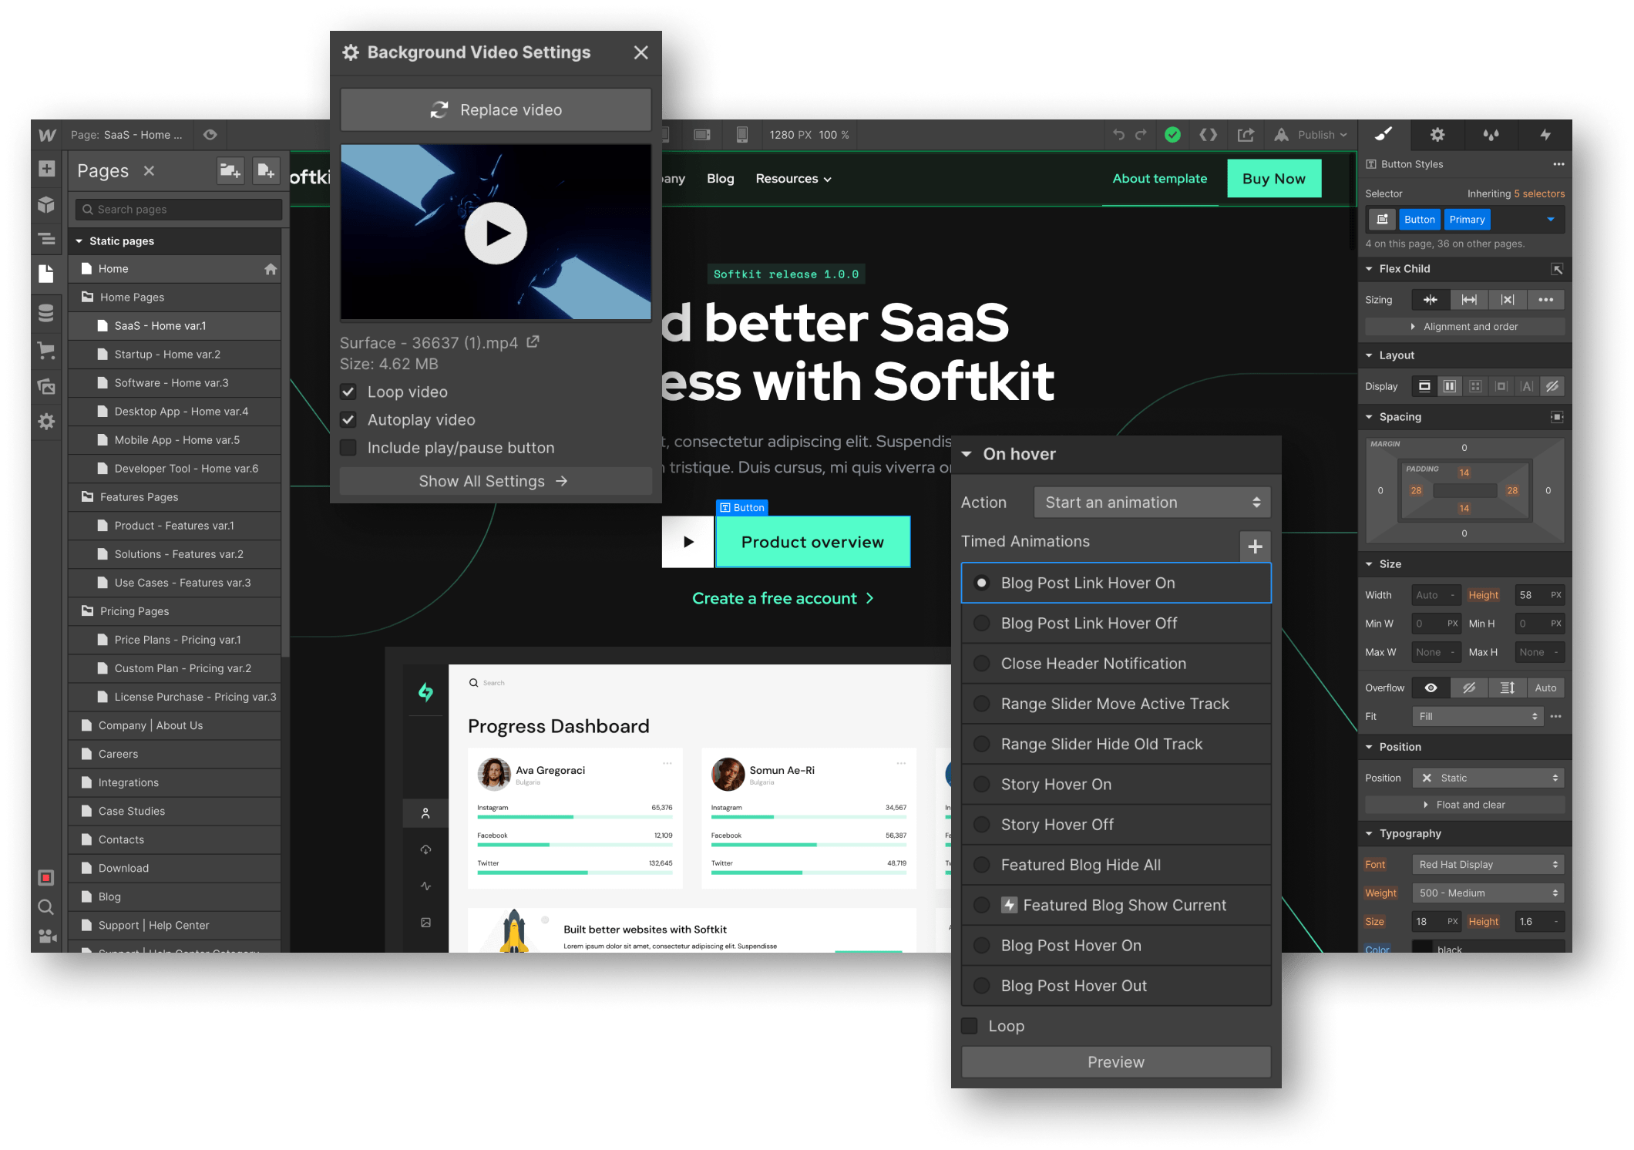Click Show All Settings button

tap(496, 481)
